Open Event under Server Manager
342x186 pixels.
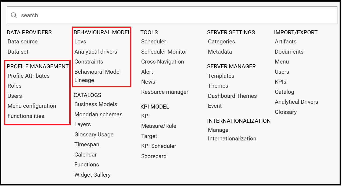(215, 106)
